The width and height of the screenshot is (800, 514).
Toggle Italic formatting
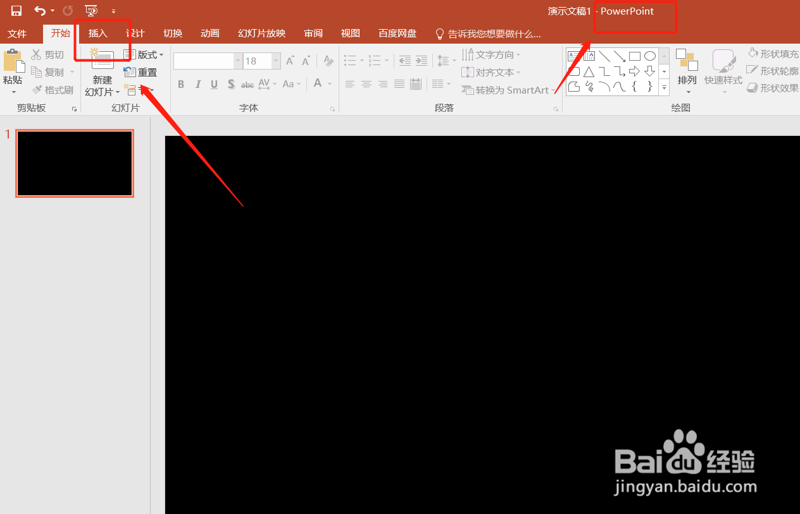[x=198, y=84]
